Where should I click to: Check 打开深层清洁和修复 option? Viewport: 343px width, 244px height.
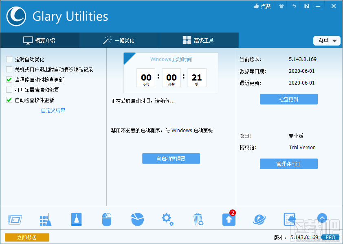click(9, 90)
